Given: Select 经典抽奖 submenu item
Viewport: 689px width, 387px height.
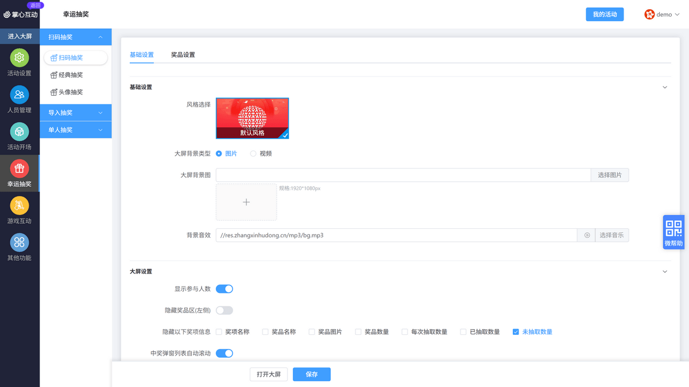Looking at the screenshot, I should [x=76, y=75].
